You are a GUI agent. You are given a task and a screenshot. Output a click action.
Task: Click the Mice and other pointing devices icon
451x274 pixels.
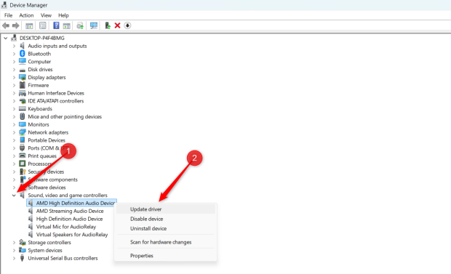click(x=22, y=116)
